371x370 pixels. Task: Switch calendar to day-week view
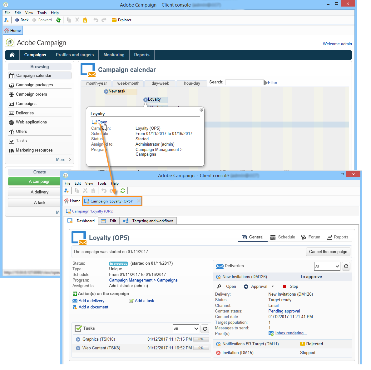coord(160,83)
